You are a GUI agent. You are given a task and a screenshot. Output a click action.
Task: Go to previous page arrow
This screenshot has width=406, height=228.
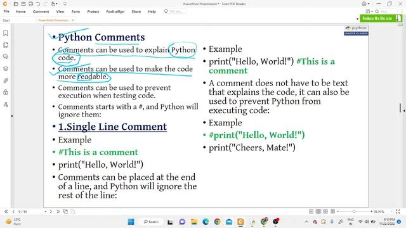tap(13, 212)
